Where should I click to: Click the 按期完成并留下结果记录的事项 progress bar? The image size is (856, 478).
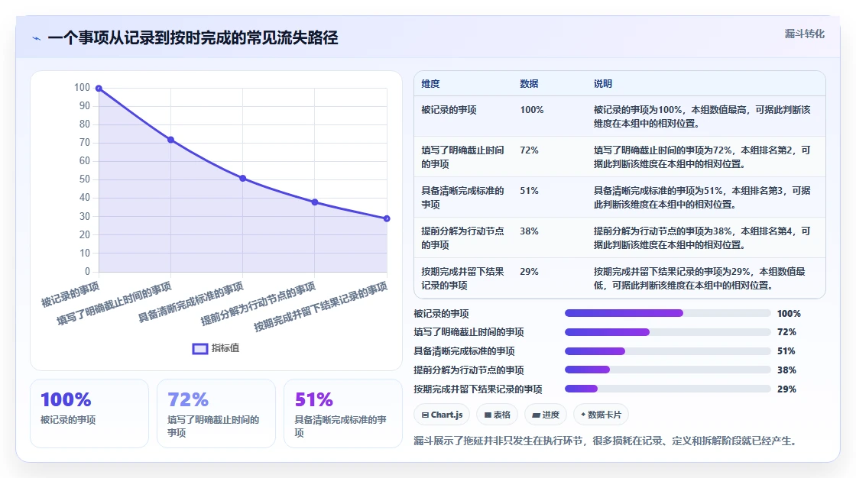pos(668,389)
